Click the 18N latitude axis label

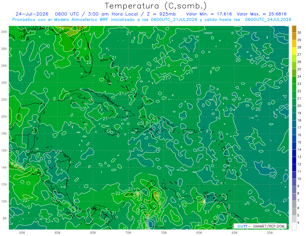pyautogui.click(x=4, y=134)
